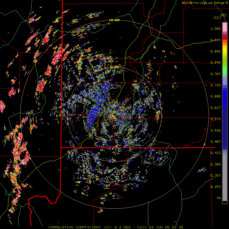
Task: Select the 1.000 scale value
Action: [x=216, y=28]
